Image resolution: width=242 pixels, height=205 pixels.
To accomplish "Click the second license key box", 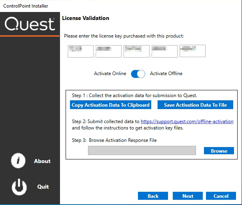I will (108, 51).
